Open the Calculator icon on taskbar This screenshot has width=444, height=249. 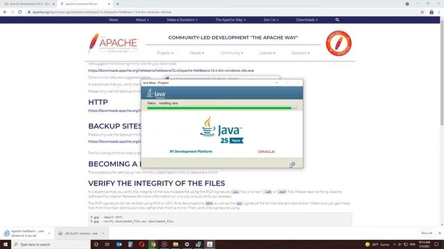click(130, 244)
